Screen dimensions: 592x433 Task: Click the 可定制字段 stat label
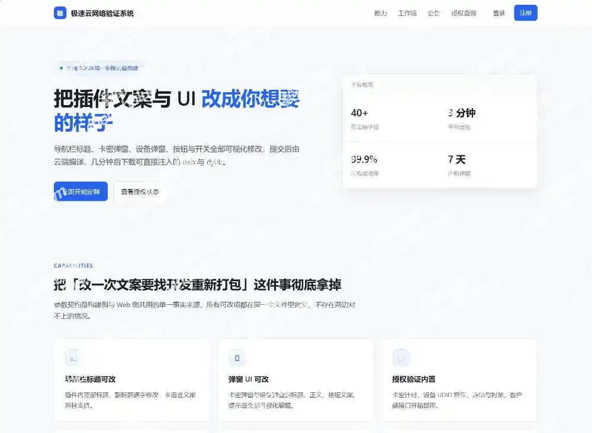click(x=365, y=127)
